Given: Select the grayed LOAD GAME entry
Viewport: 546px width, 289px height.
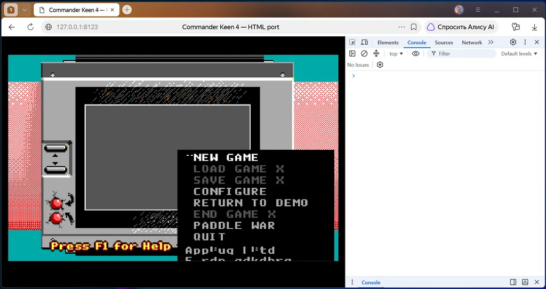Looking at the screenshot, I should (x=238, y=169).
